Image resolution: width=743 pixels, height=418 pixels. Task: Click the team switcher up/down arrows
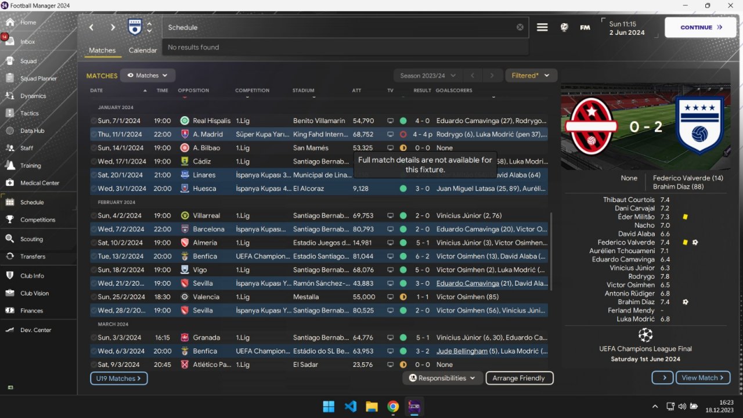149,27
